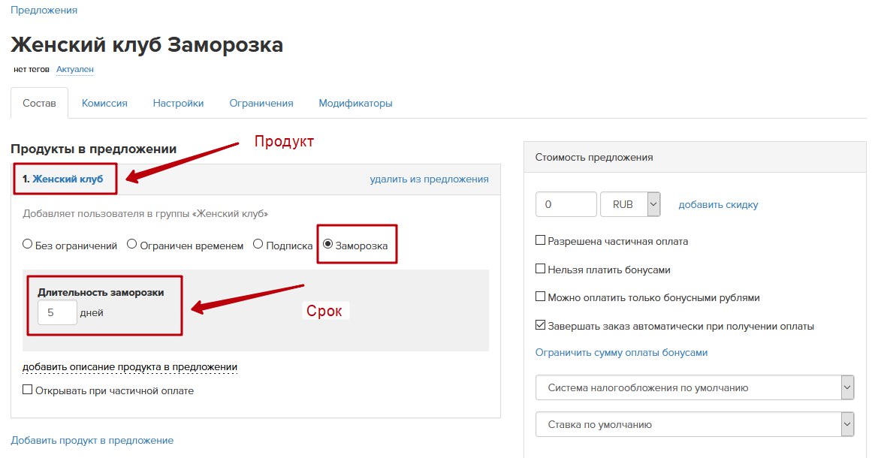Open Система налогообложения по умолчанию dropdown
This screenshot has height=458, width=872.
point(695,387)
